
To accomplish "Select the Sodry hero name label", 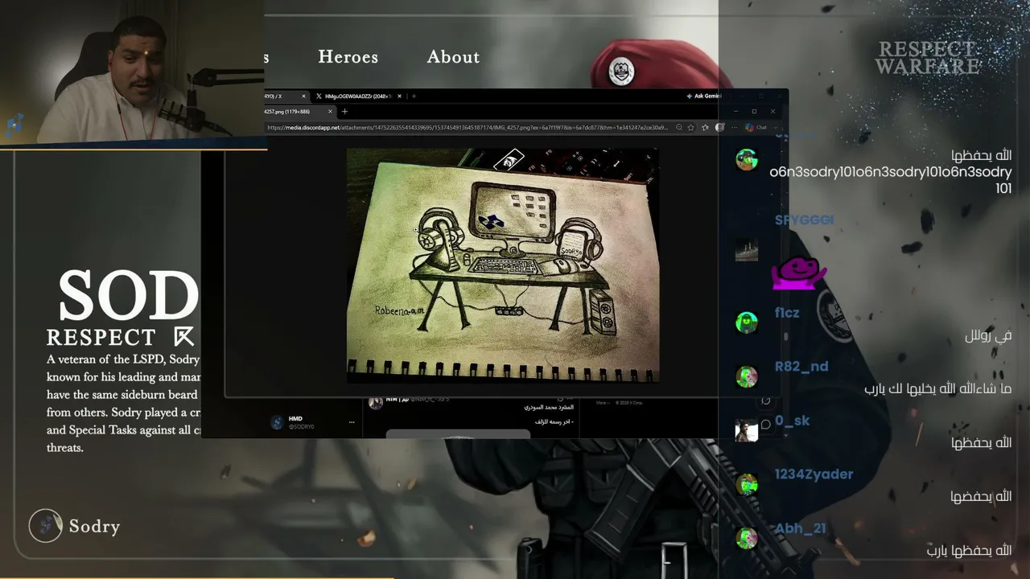I will click(x=94, y=527).
